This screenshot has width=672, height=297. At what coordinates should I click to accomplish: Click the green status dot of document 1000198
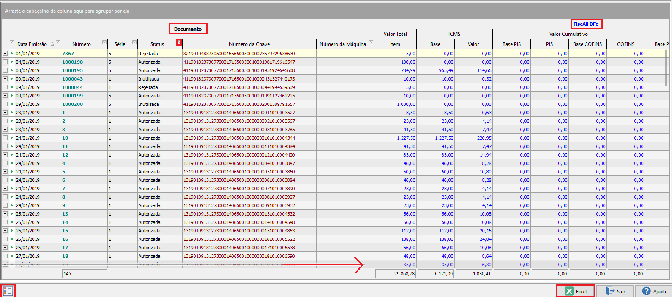[x=11, y=62]
